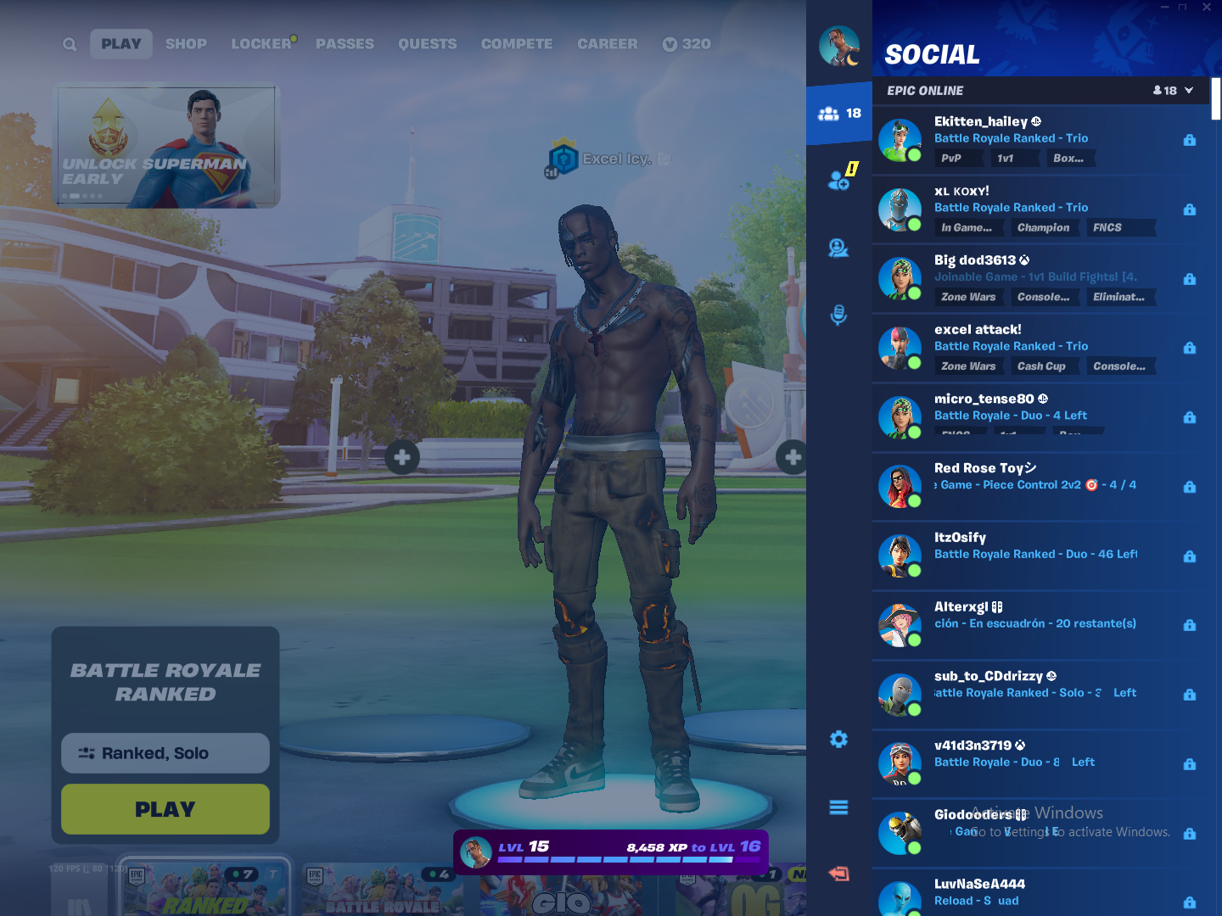Click the FNCS tag under XL KOXY!
This screenshot has width=1222, height=916.
pos(1120,228)
